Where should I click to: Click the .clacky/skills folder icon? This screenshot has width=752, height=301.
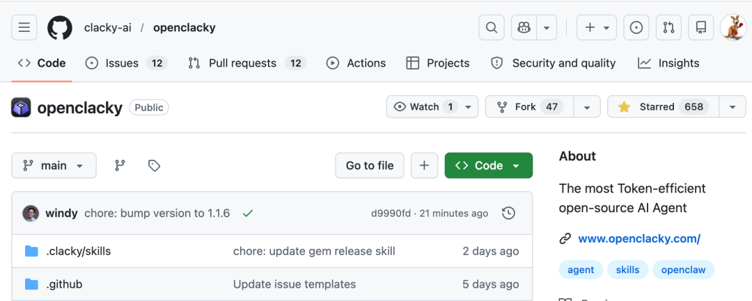point(31,251)
